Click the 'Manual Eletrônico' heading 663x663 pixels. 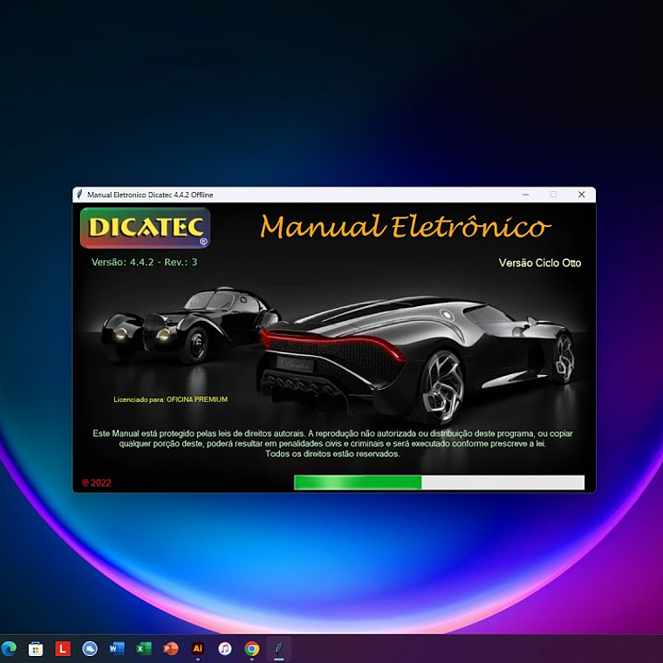[x=405, y=226]
